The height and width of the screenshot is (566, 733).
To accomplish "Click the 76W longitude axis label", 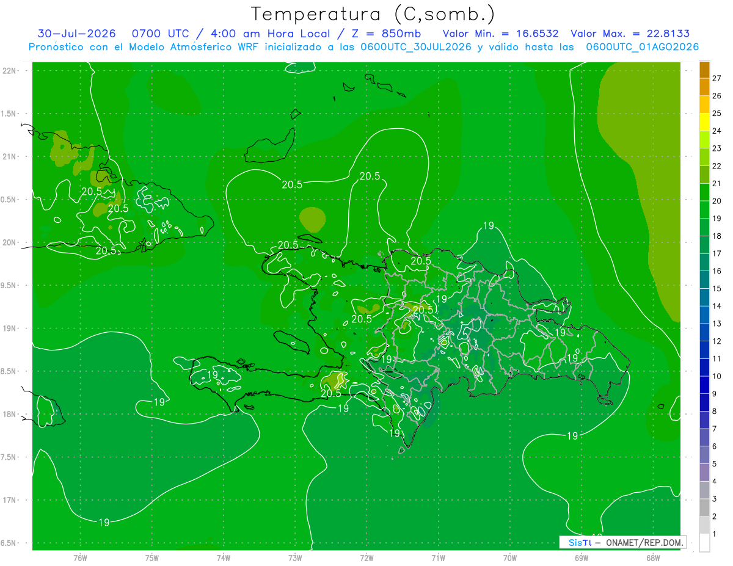I will click(80, 557).
